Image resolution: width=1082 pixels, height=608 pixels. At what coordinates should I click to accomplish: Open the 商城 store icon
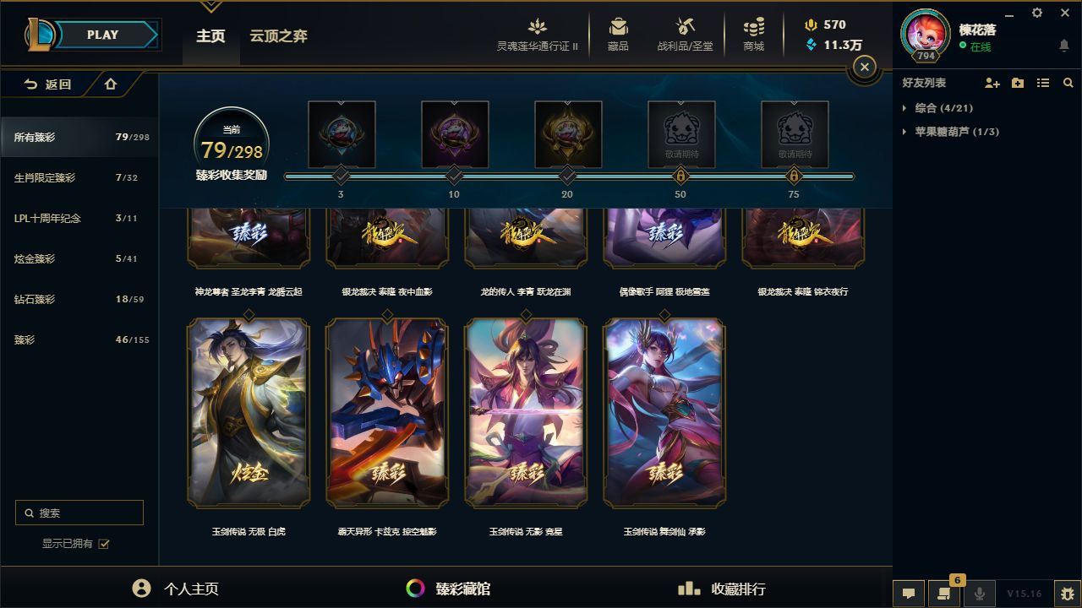pos(754,27)
